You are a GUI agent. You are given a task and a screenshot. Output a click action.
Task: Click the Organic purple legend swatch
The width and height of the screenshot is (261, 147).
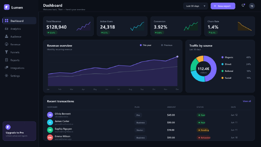tap(222, 57)
